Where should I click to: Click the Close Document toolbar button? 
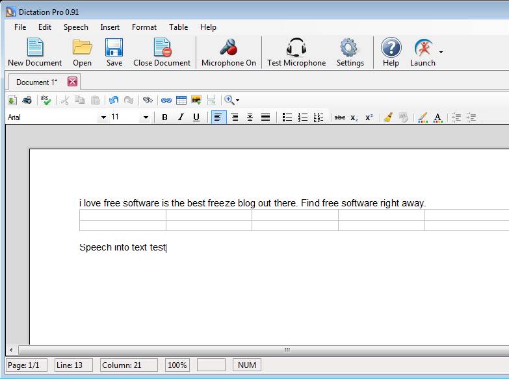coord(162,52)
